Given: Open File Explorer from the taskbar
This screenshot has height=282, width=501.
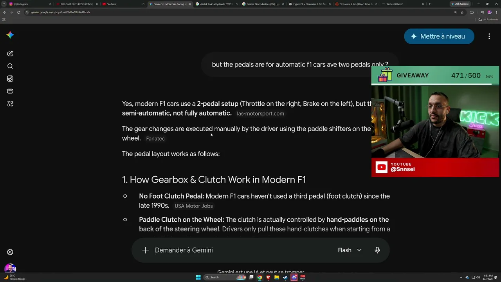Looking at the screenshot, I should point(277,277).
